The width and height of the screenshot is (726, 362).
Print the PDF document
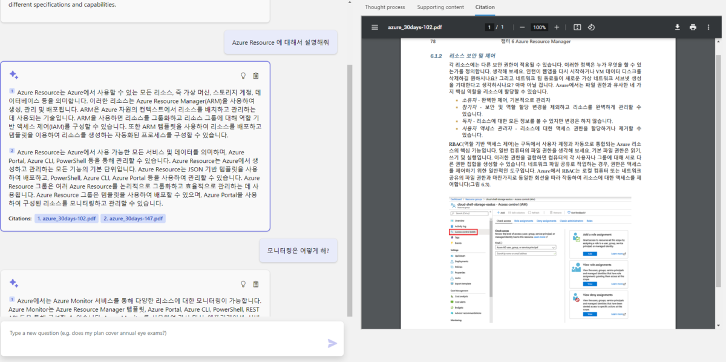pos(693,27)
